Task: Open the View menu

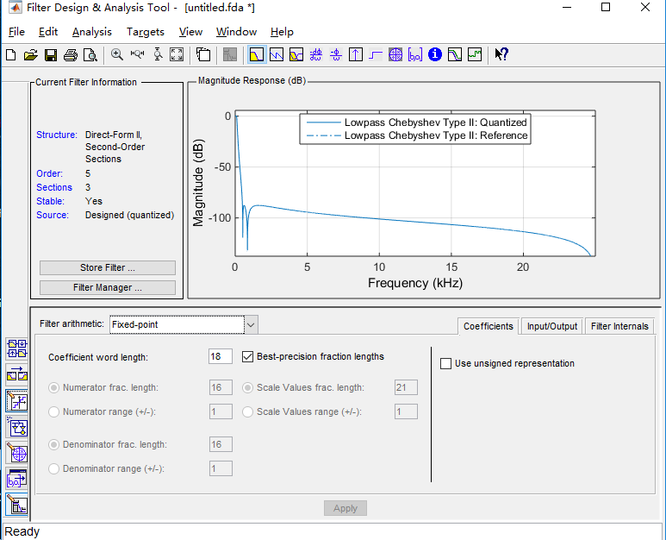Action: pyautogui.click(x=190, y=32)
